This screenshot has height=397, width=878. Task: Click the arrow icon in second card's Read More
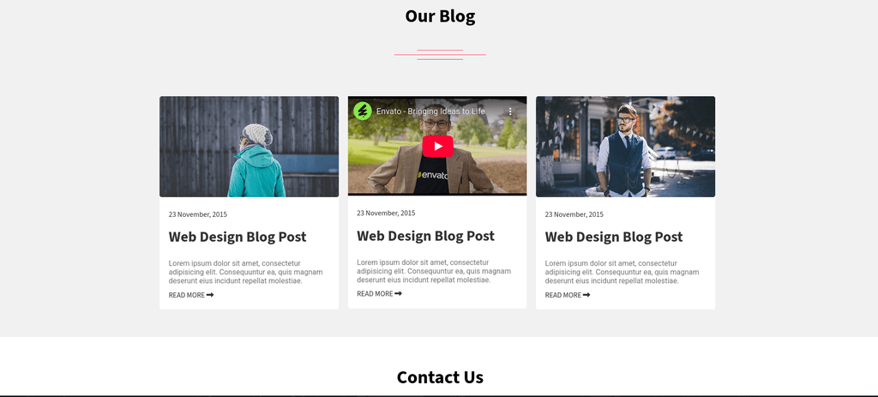click(x=398, y=294)
